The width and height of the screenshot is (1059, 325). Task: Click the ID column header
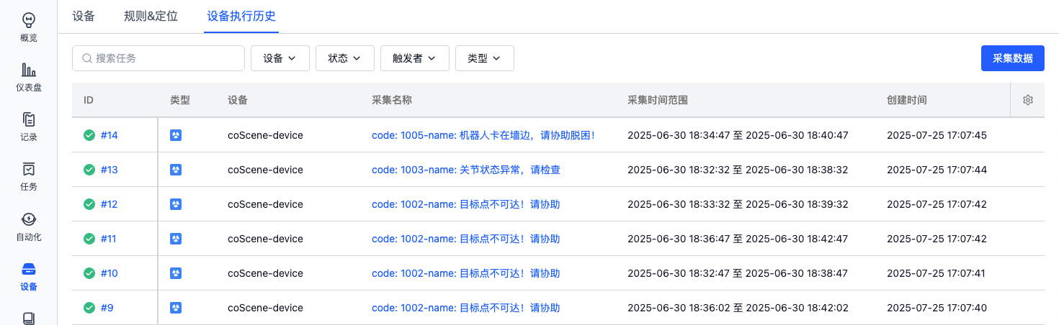tap(89, 100)
